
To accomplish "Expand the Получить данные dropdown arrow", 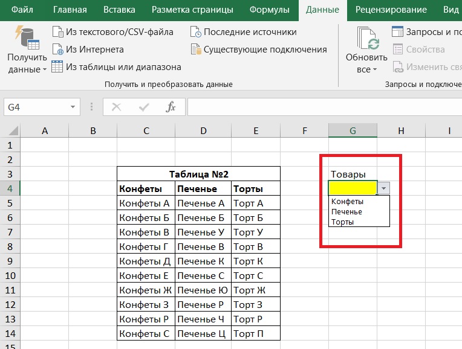I will (45, 70).
